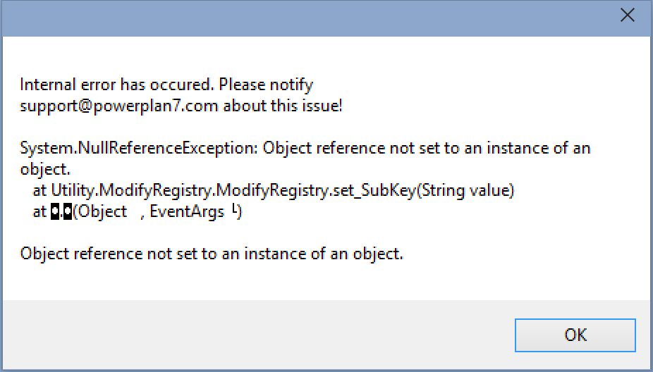The width and height of the screenshot is (653, 372).
Task: Click the System.NullReferenceException text
Action: point(139,149)
